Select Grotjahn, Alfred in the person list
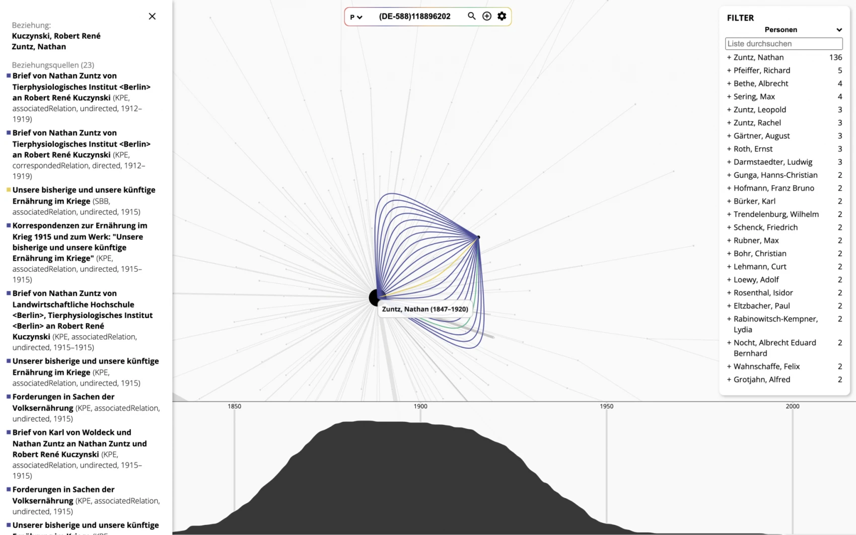The height and width of the screenshot is (535, 856). coord(761,379)
